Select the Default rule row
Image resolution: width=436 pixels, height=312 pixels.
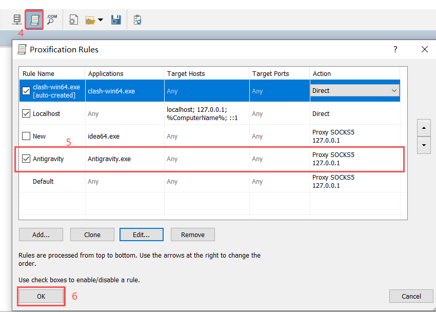[43, 182]
